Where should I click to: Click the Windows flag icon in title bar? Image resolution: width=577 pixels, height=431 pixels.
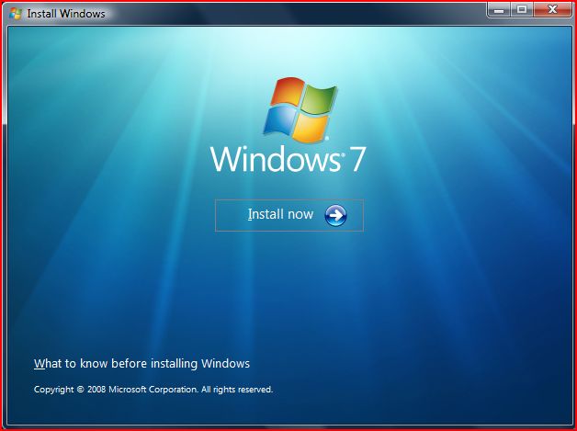16,14
